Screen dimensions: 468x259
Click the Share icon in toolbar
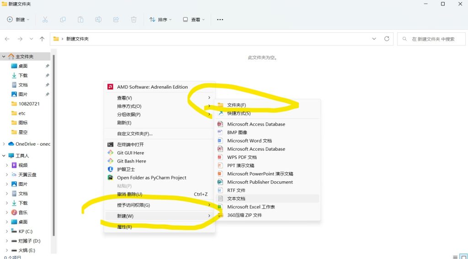pos(116,20)
